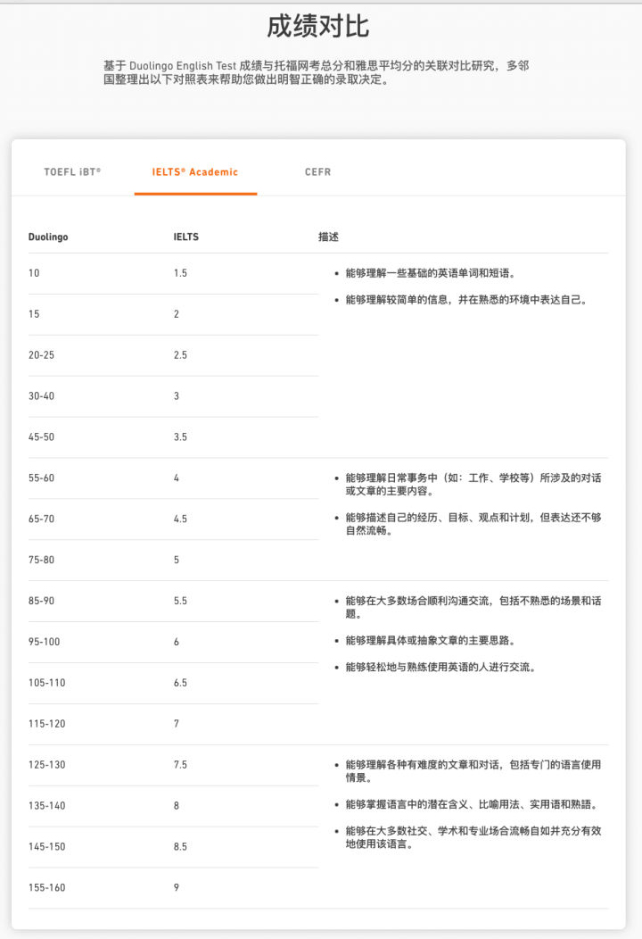This screenshot has height=939, width=642.
Task: Select Duolingo range 20-25 cell
Action: [x=41, y=355]
